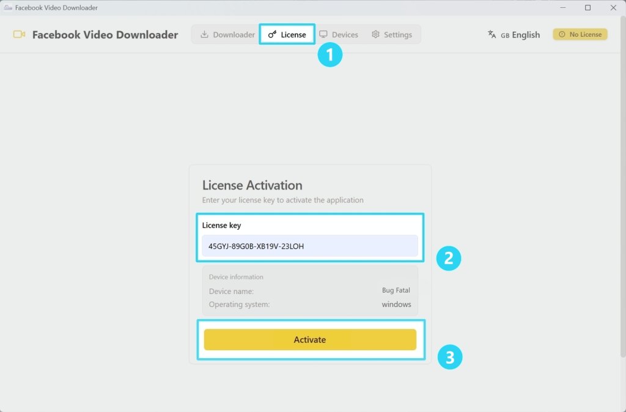Click the Device information panel
Screen dimensions: 626x412
[310, 290]
